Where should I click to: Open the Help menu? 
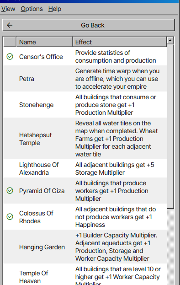55,9
